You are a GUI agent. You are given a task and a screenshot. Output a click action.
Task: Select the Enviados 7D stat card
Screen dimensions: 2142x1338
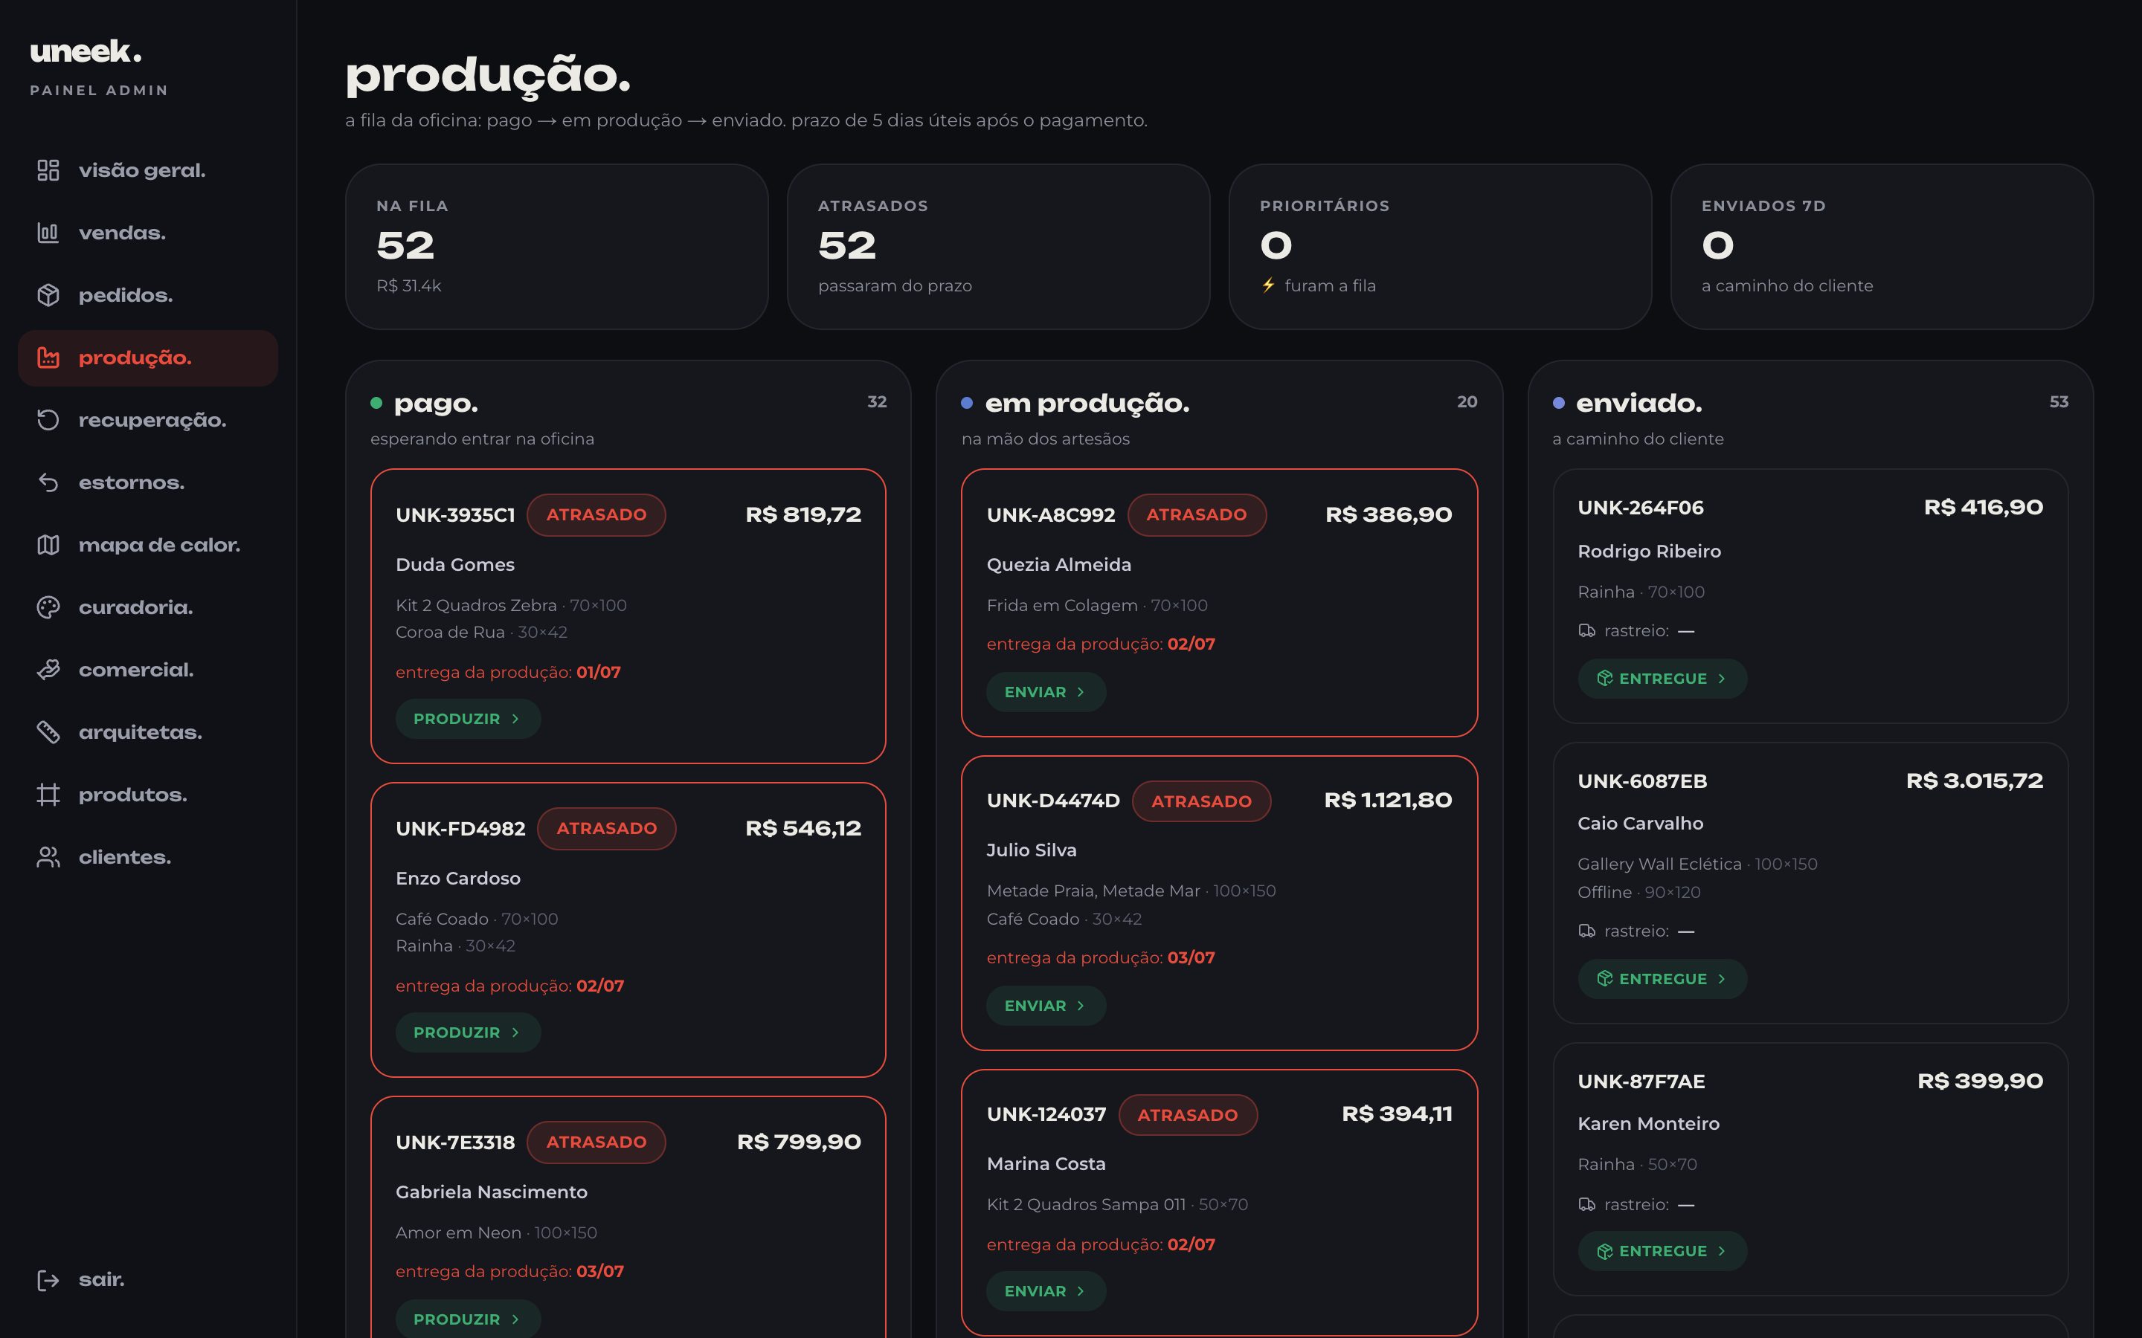click(x=1882, y=247)
